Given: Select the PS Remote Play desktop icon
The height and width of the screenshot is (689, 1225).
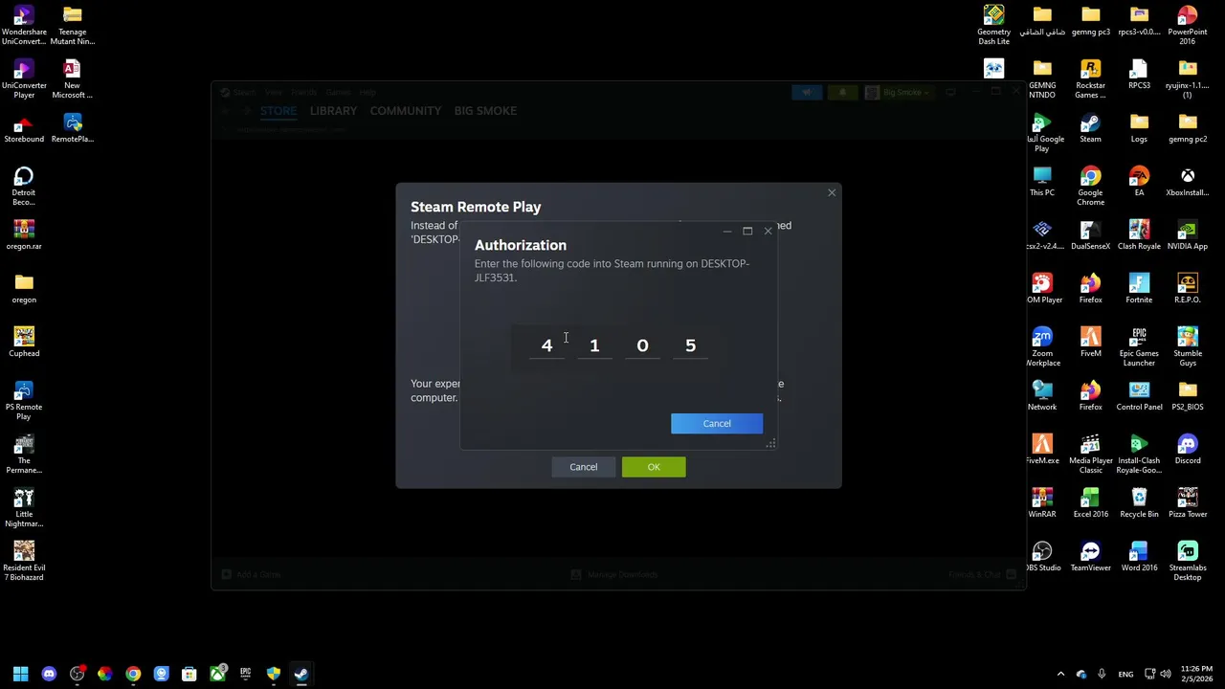Looking at the screenshot, I should point(24,401).
